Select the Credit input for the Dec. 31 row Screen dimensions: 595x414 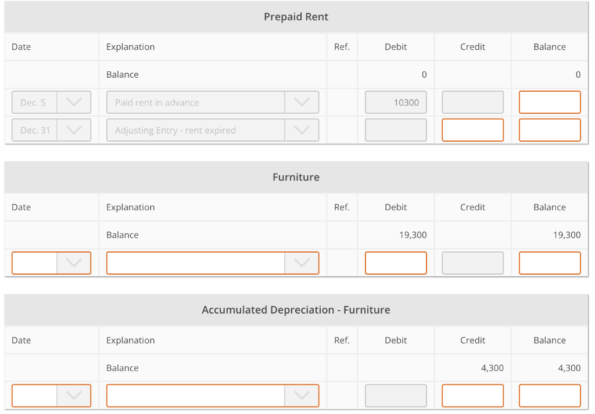coord(472,129)
